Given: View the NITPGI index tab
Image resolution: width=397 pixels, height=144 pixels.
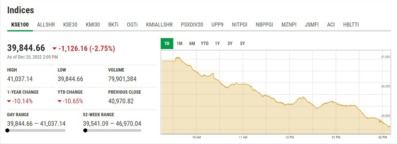Looking at the screenshot, I should (240, 25).
